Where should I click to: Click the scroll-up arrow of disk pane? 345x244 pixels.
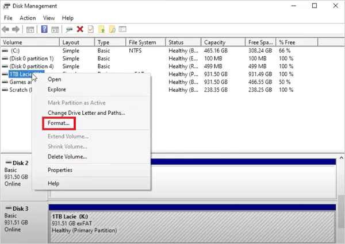341,158
